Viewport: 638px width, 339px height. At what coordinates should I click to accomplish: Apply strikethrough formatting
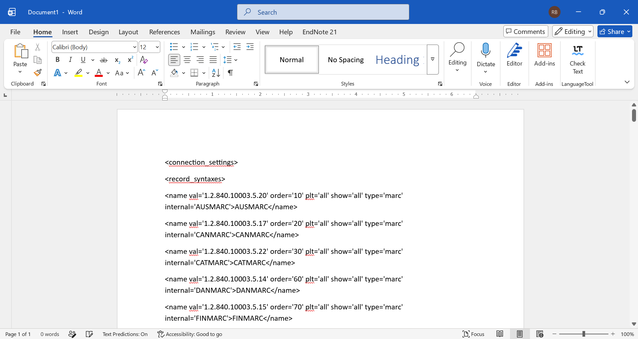pos(104,60)
